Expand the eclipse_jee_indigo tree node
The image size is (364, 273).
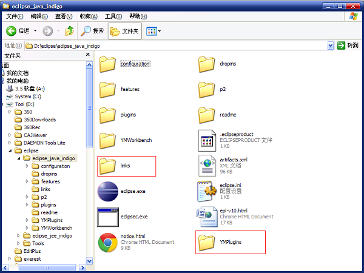point(18,235)
